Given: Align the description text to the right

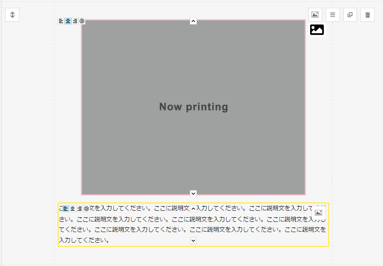Looking at the screenshot, I should [79, 209].
